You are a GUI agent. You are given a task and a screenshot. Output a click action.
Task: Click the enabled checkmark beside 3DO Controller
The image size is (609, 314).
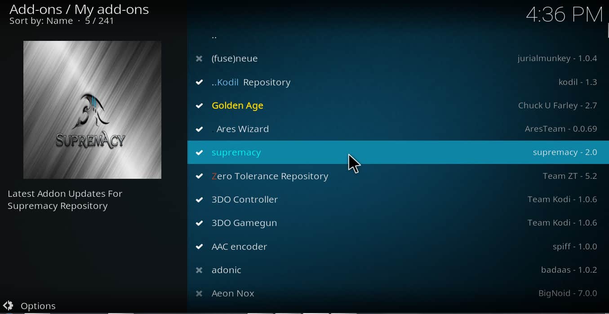(199, 199)
